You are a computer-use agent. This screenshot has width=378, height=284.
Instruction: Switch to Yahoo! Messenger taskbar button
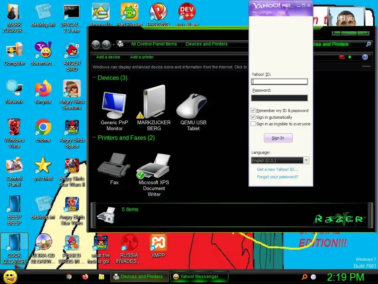[x=199, y=277]
